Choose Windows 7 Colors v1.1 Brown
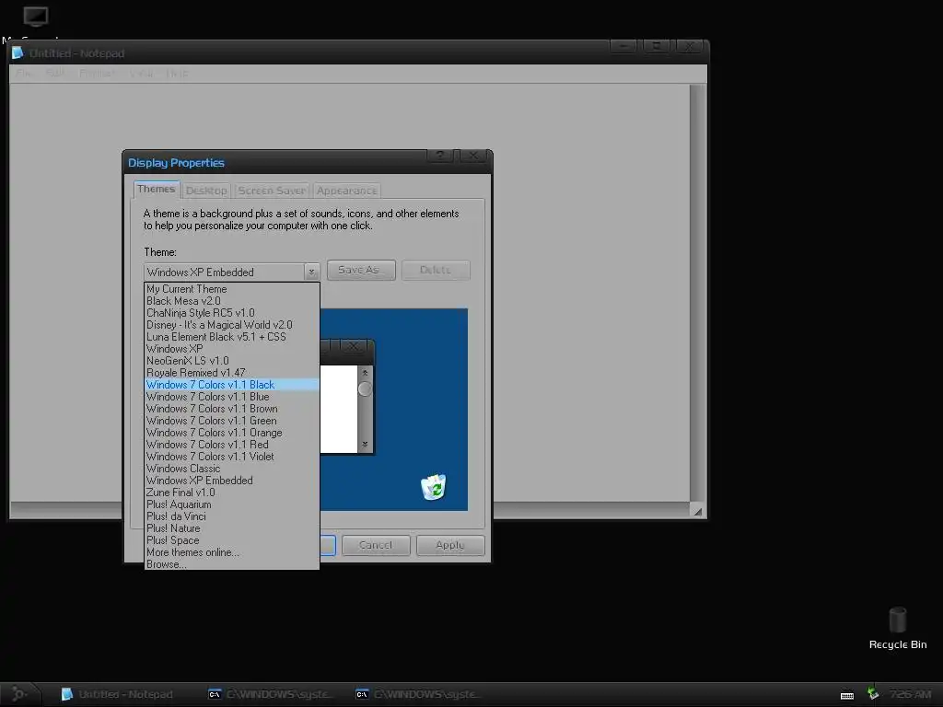943x707 pixels. pos(231,409)
